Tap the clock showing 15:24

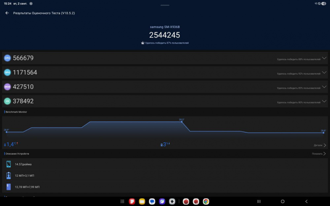[8, 4]
